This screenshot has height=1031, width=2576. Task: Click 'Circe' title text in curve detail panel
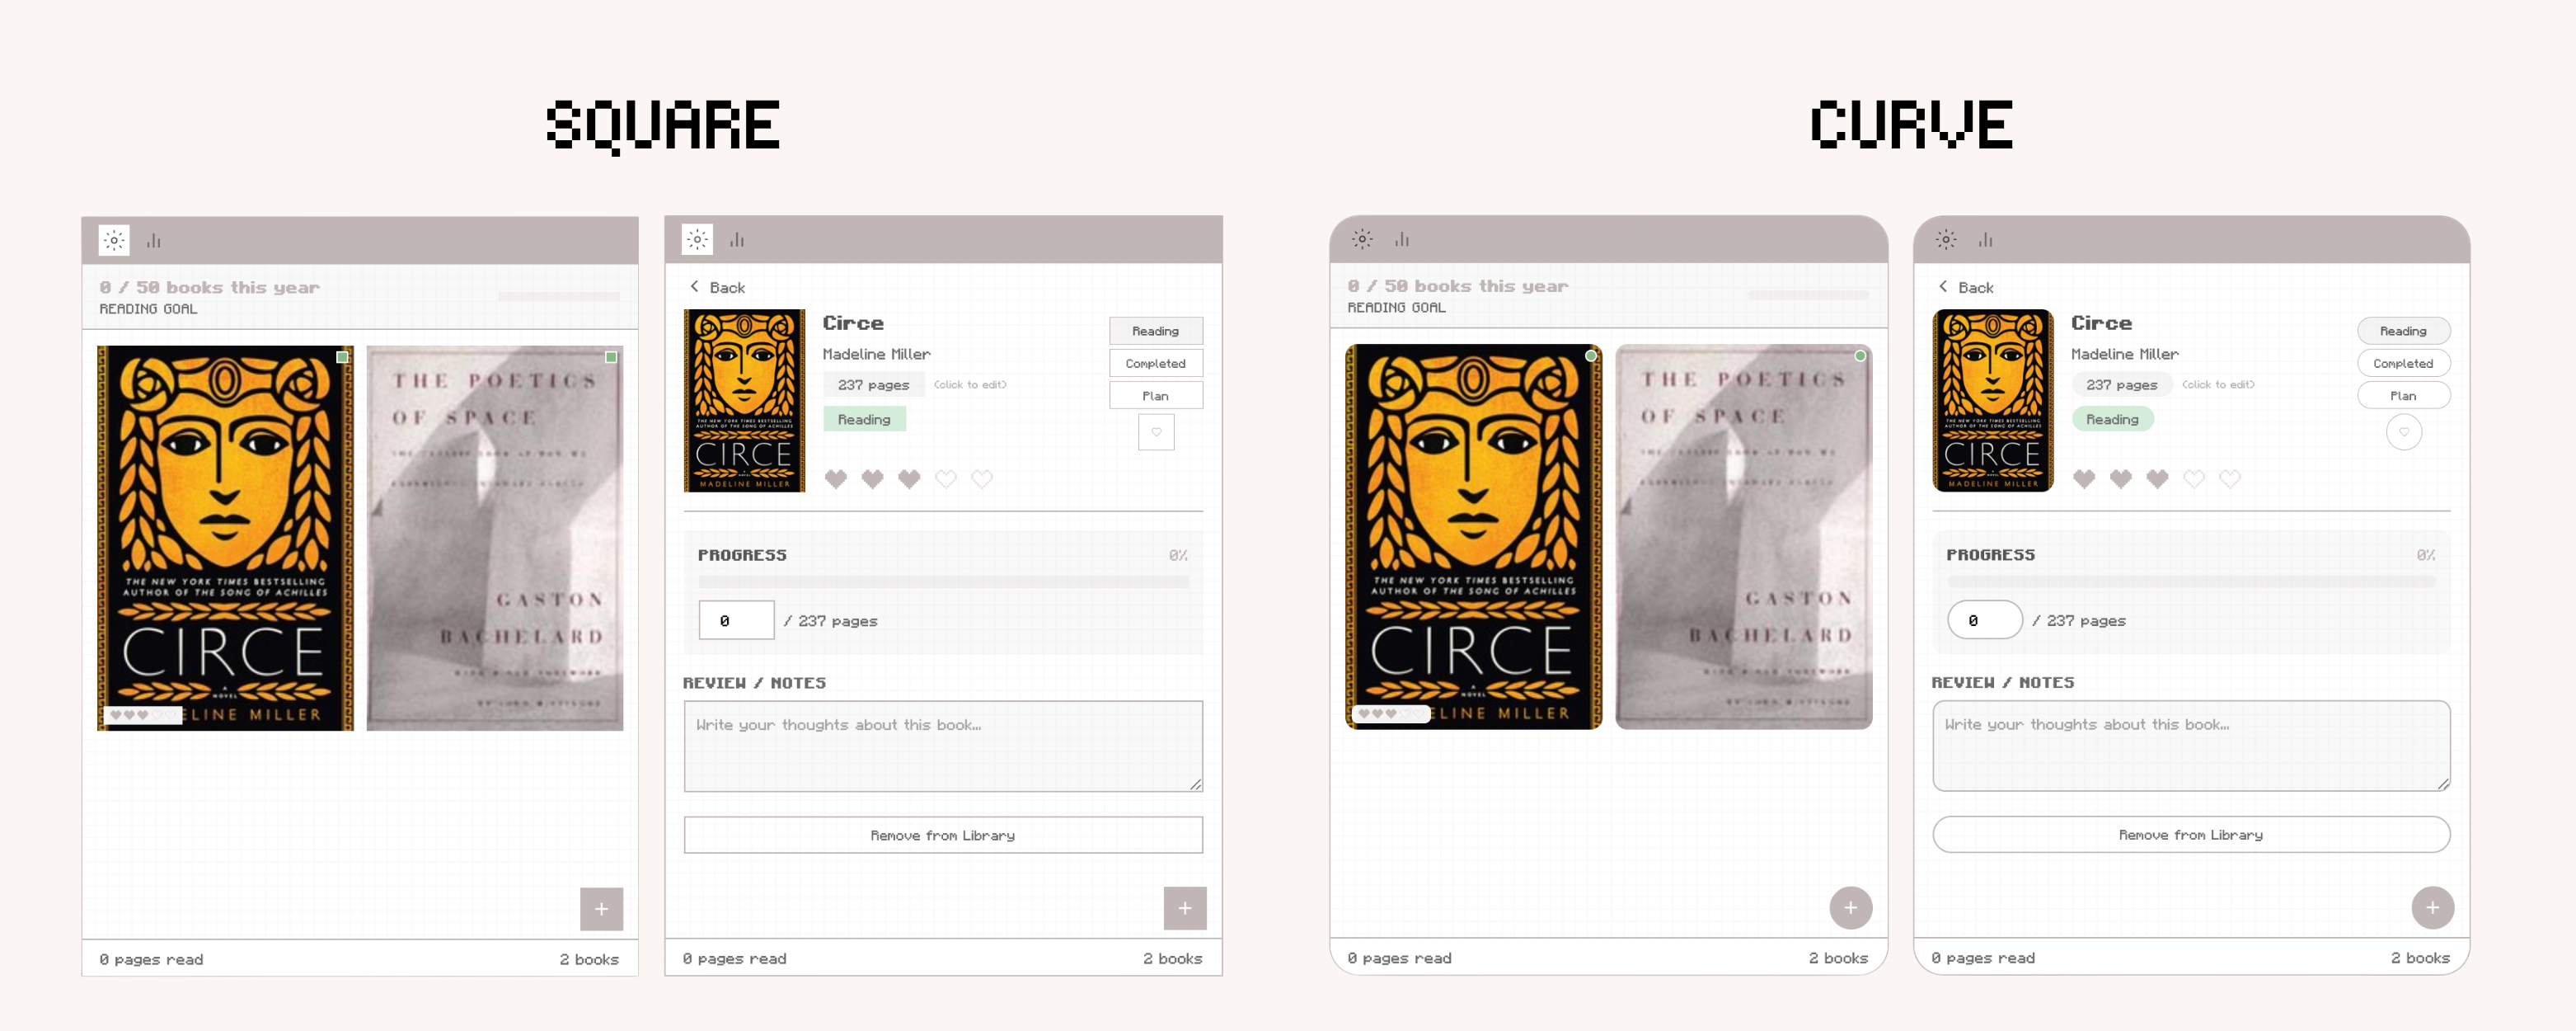tap(2101, 323)
